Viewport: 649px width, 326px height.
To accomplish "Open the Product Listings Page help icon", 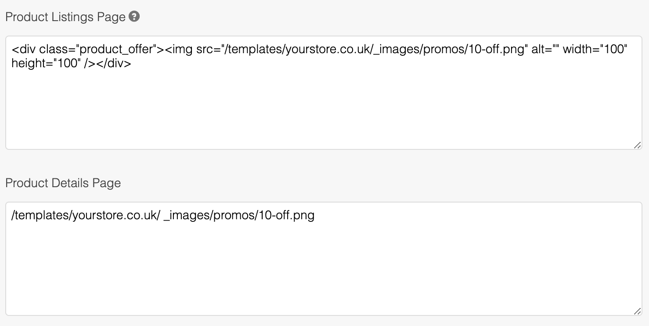I will coord(135,17).
